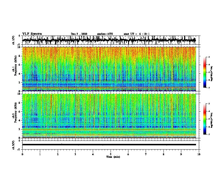Click the ch.1 colorbar log(PSD) unit label
Image resolution: width=224 pixels, height=173 pixels.
(212, 74)
